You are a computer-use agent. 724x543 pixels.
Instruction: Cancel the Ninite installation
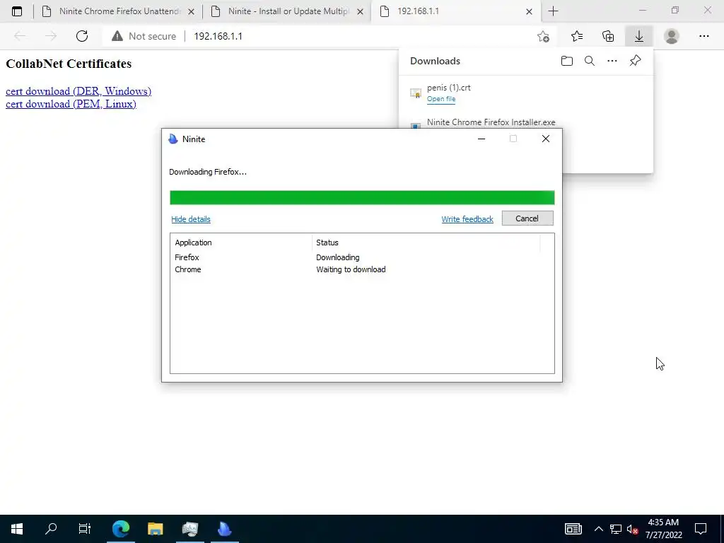tap(527, 218)
